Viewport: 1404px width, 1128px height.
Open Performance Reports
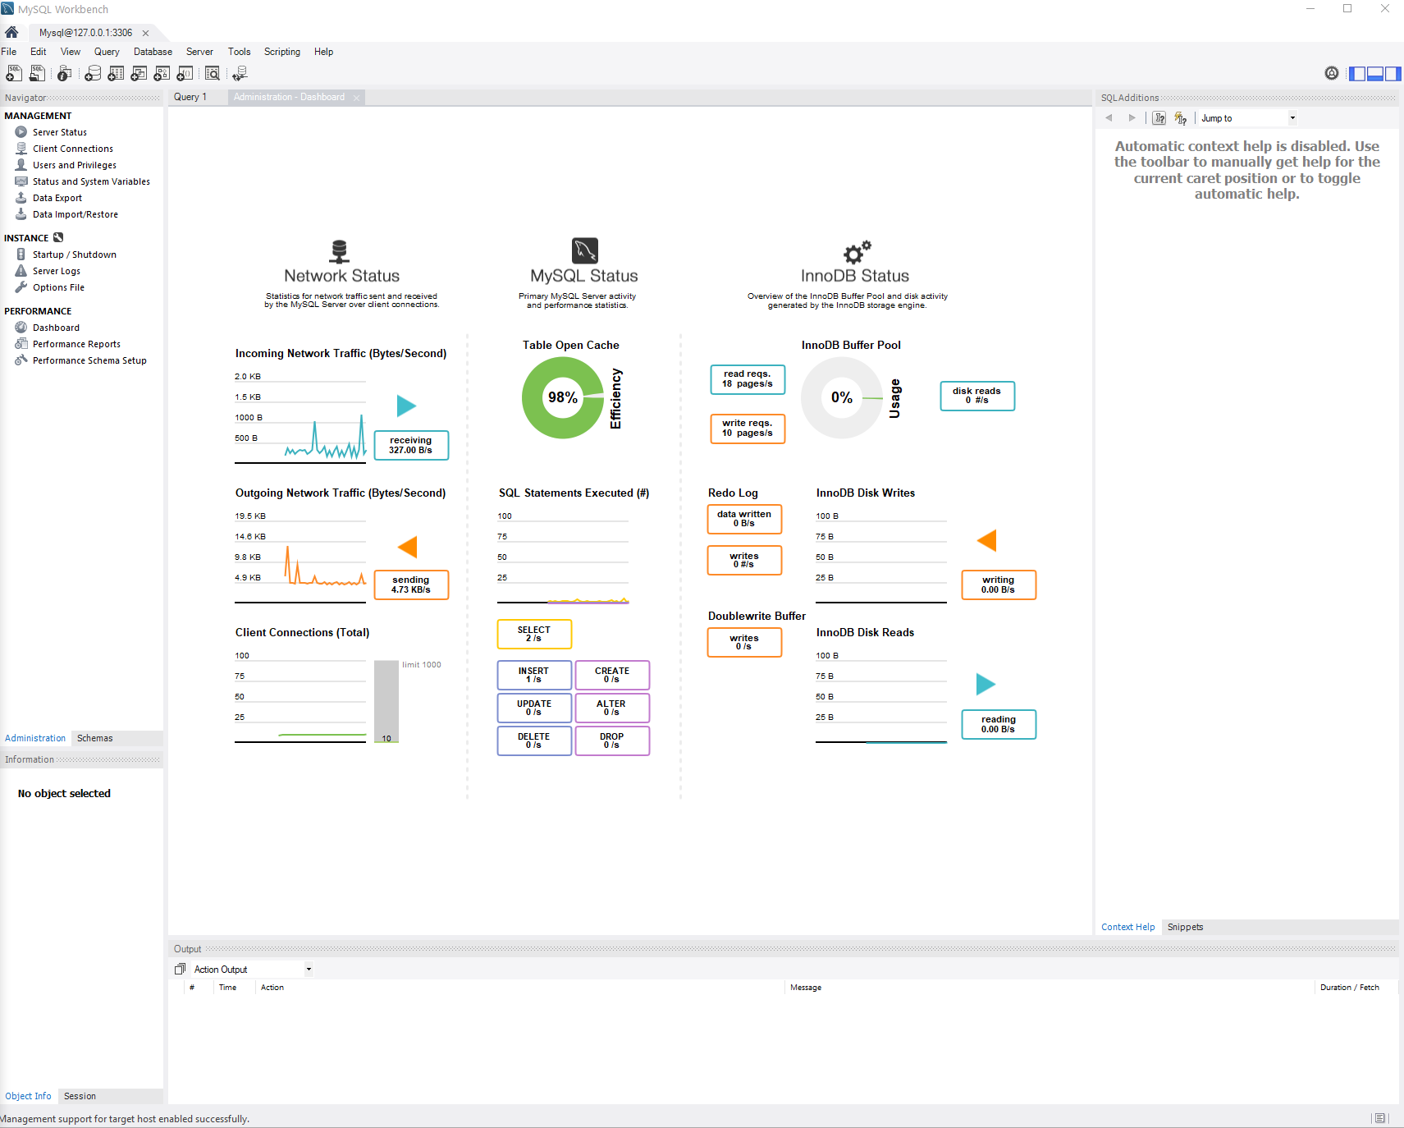pyautogui.click(x=76, y=344)
